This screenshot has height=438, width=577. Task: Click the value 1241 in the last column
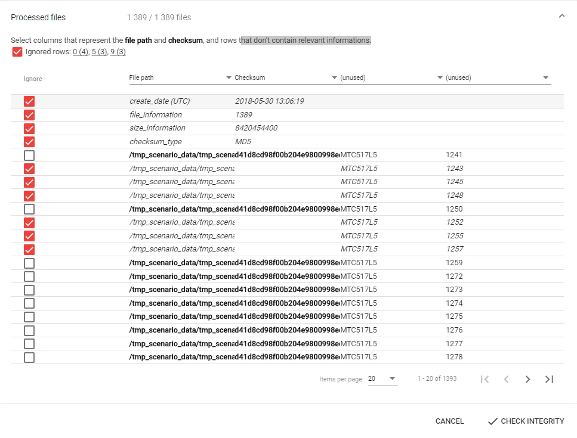[454, 155]
